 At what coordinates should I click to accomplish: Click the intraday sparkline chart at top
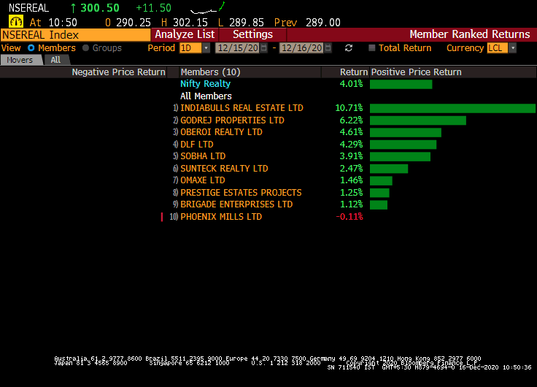click(x=207, y=10)
